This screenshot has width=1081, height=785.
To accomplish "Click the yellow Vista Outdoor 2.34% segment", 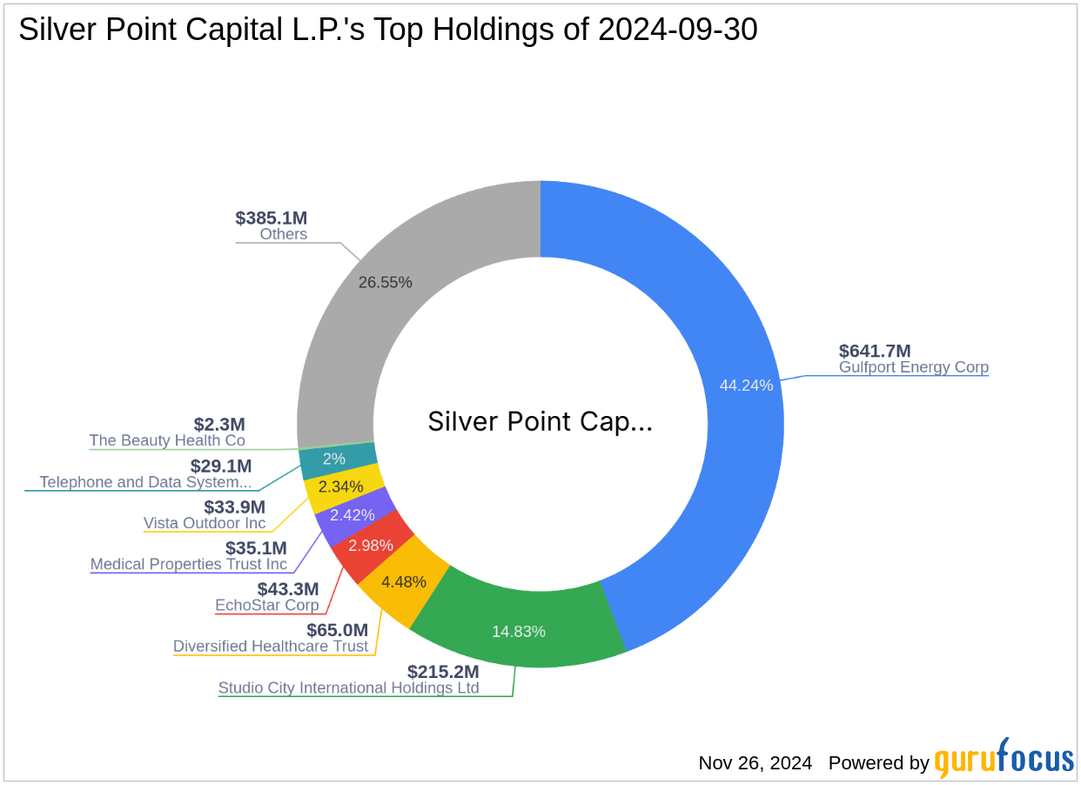I will coord(340,487).
